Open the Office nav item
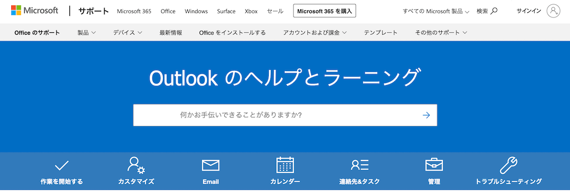This screenshot has height=196, width=570. pos(168,11)
